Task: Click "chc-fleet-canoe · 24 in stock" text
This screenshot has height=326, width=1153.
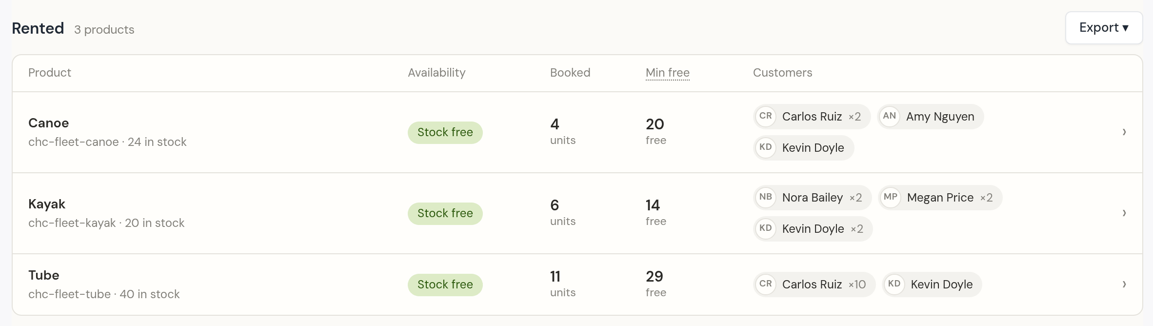Action: coord(107,142)
